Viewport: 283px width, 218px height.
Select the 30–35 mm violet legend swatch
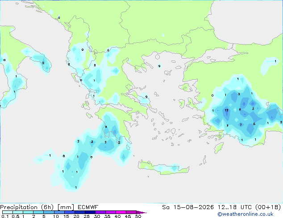100,212
